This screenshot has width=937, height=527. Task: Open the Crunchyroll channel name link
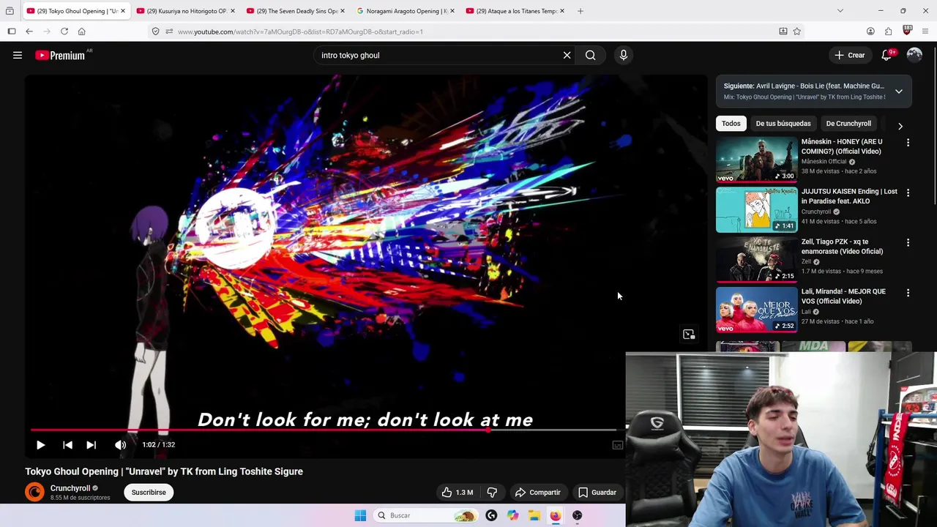[70, 488]
